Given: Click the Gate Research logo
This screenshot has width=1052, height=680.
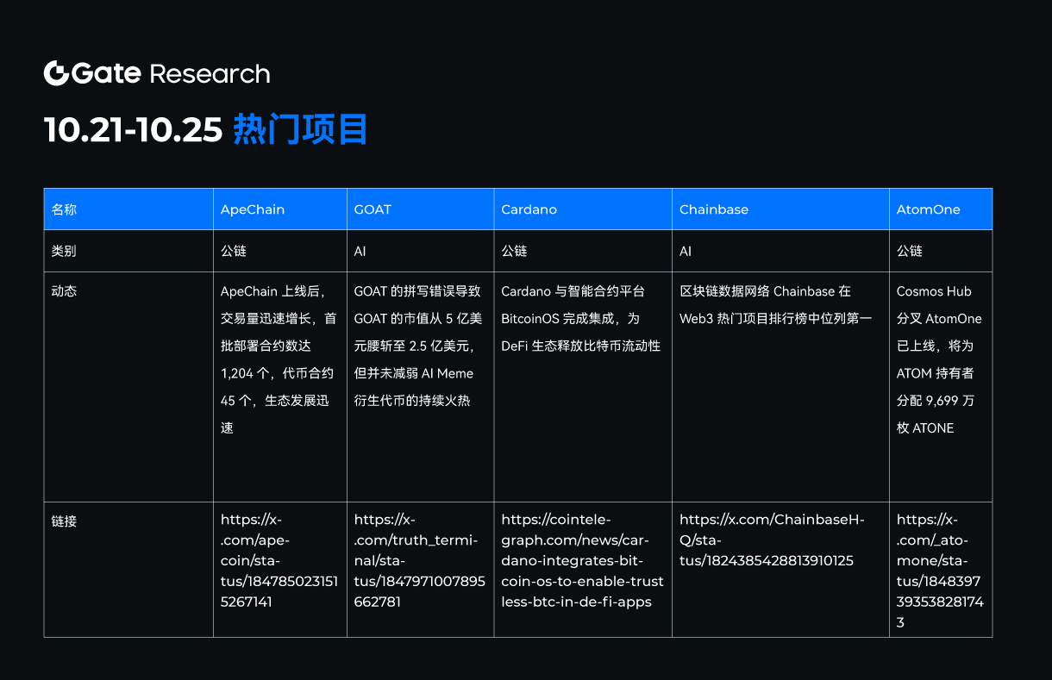Looking at the screenshot, I should point(158,73).
